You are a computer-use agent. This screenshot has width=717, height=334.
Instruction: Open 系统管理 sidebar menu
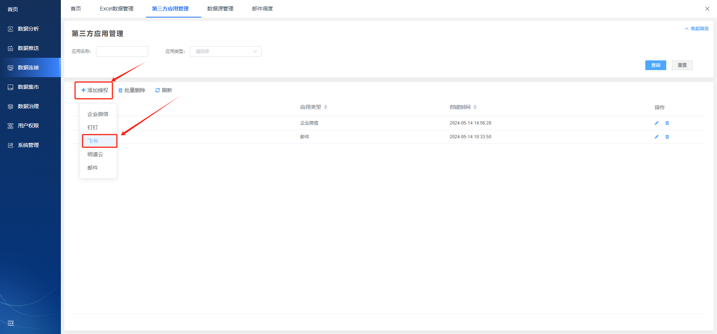[28, 145]
